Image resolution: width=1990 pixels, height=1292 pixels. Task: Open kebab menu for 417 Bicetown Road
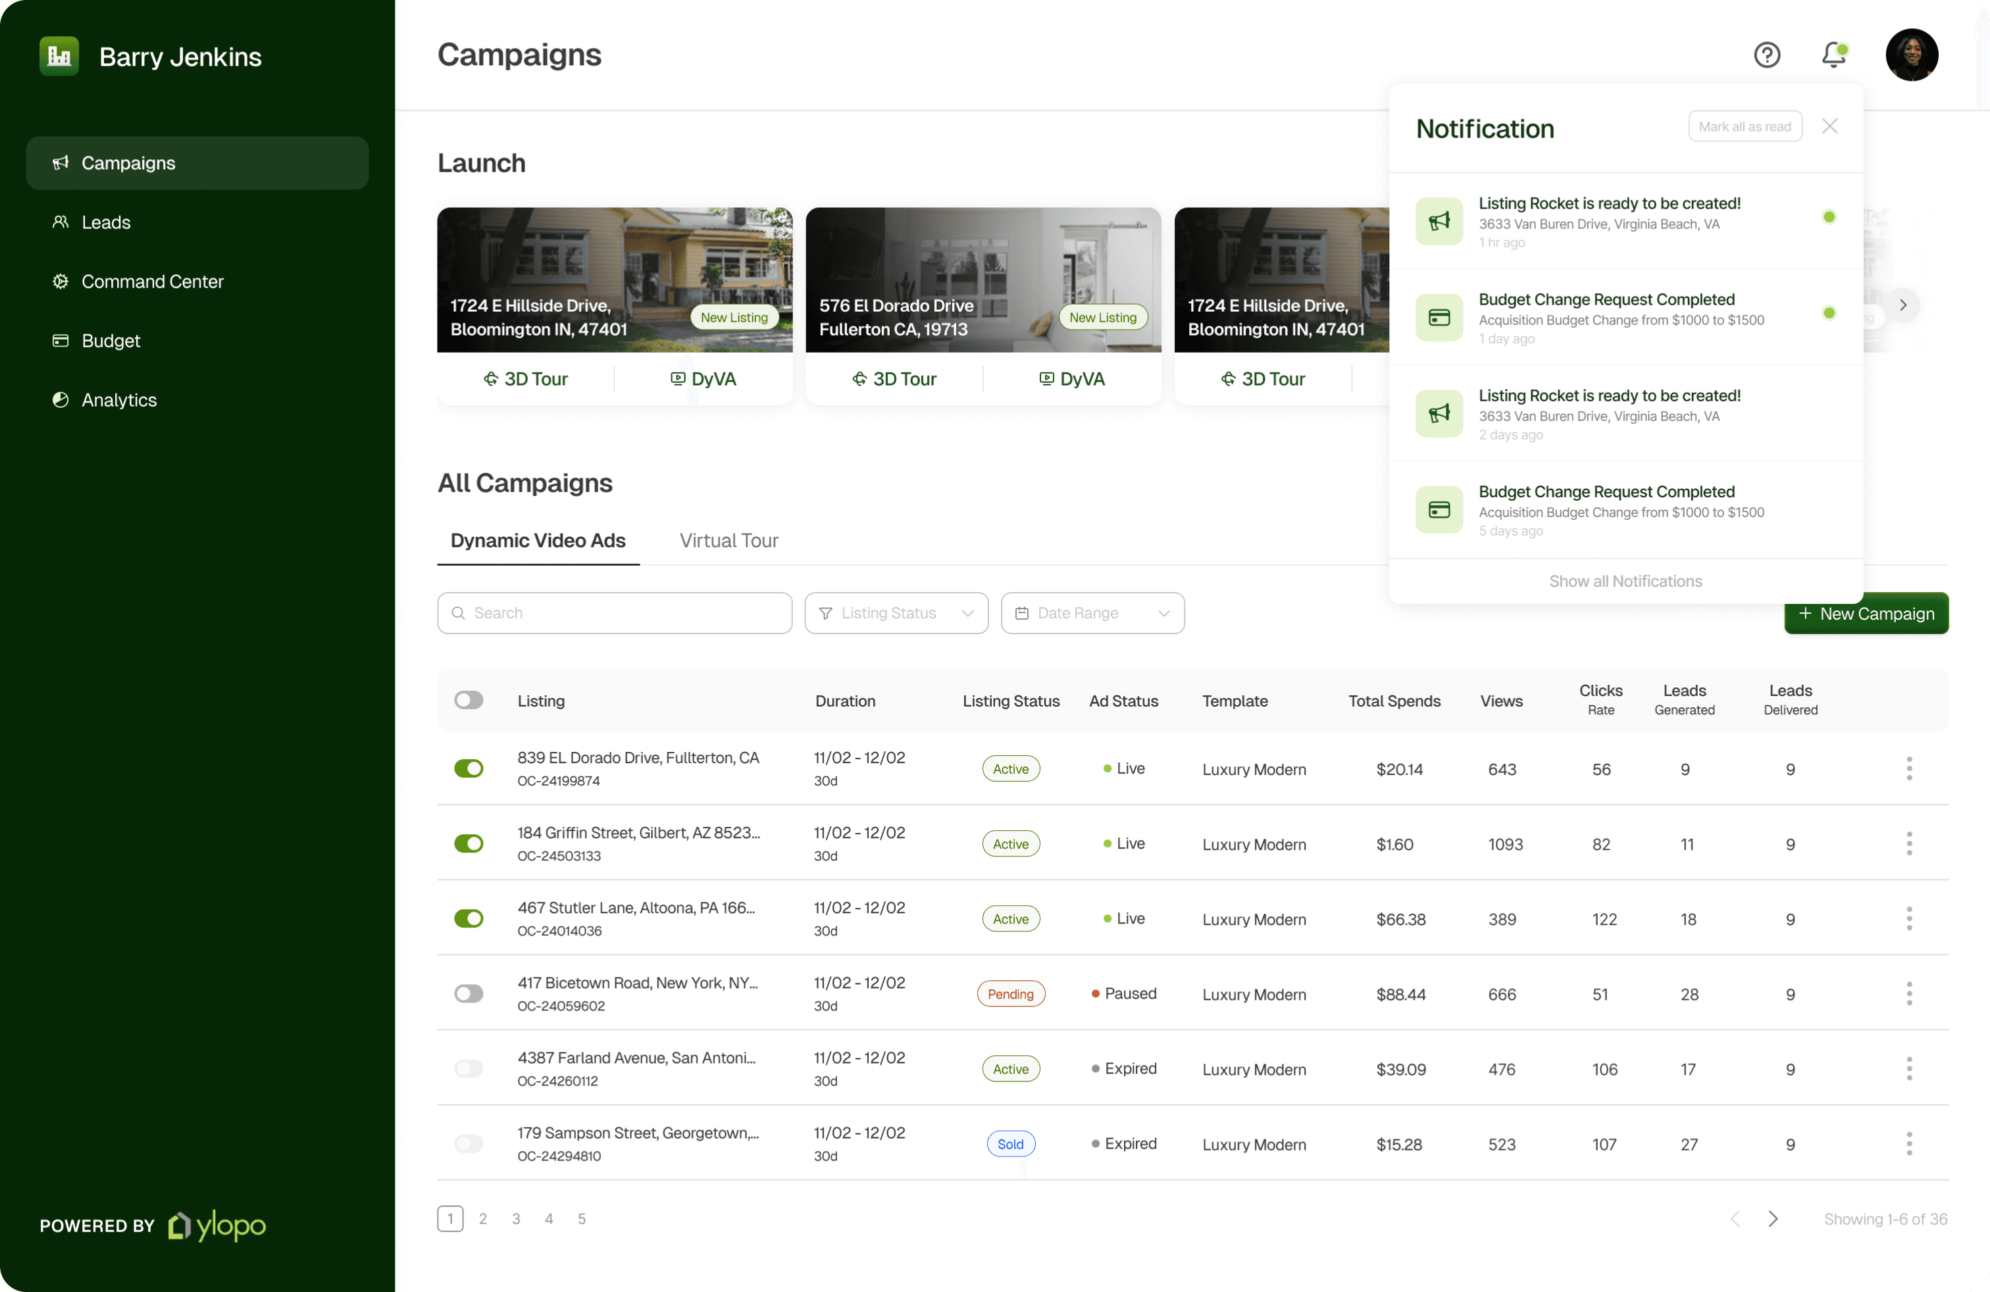click(x=1909, y=993)
